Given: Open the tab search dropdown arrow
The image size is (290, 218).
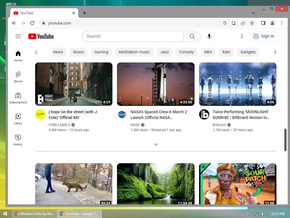Looking at the screenshot, I should point(253,13).
